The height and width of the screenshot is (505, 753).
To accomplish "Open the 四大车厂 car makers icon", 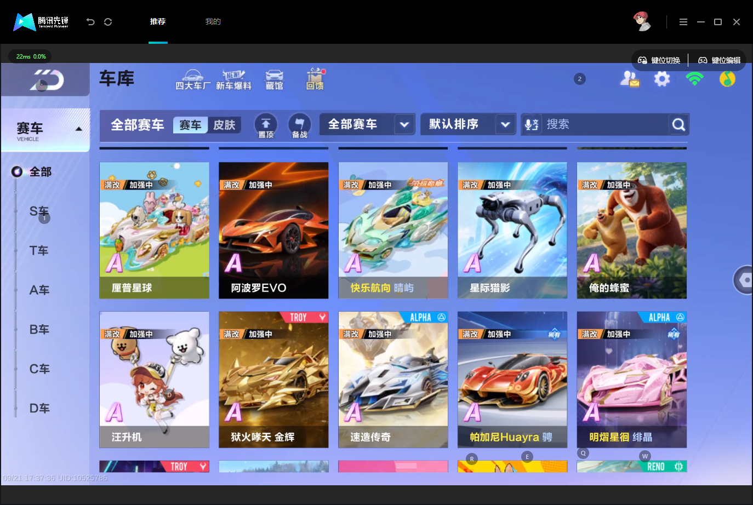I will (192, 80).
